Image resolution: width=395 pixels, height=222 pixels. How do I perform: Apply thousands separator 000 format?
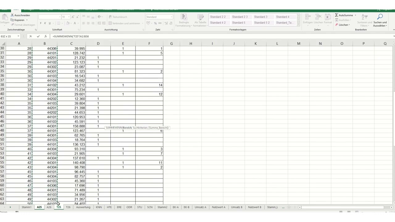tap(160, 23)
